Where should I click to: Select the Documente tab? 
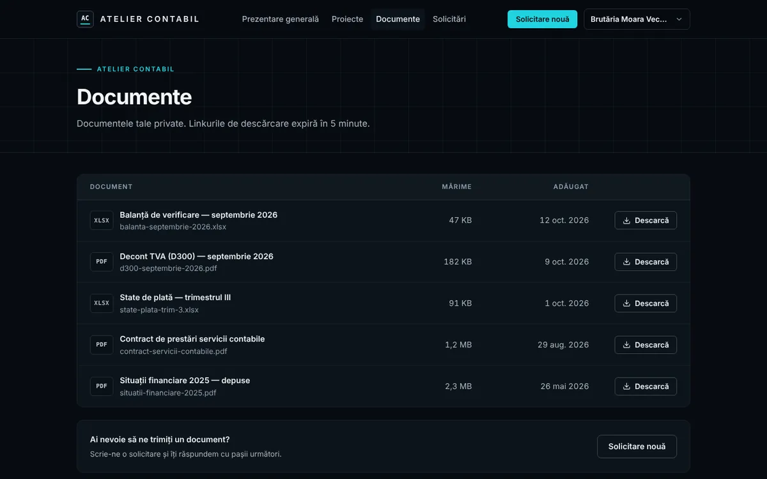pyautogui.click(x=398, y=19)
